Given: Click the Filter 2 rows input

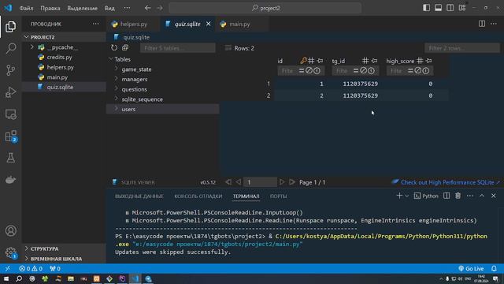Looking at the screenshot, I should click(x=462, y=48).
